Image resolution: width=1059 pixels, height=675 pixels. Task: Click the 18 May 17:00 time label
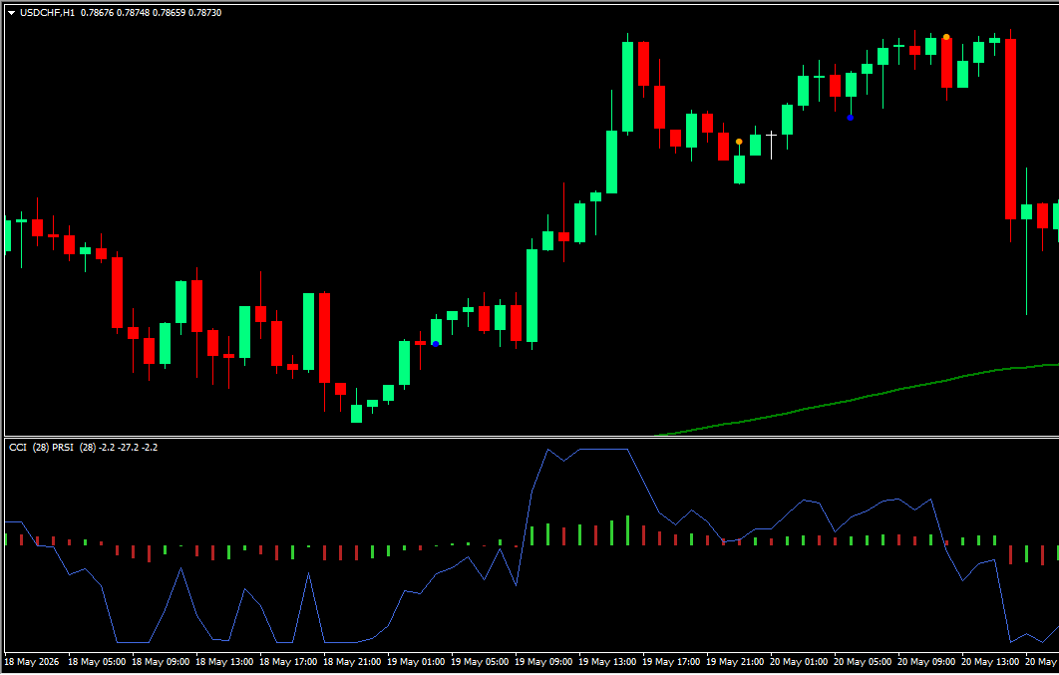tap(287, 662)
